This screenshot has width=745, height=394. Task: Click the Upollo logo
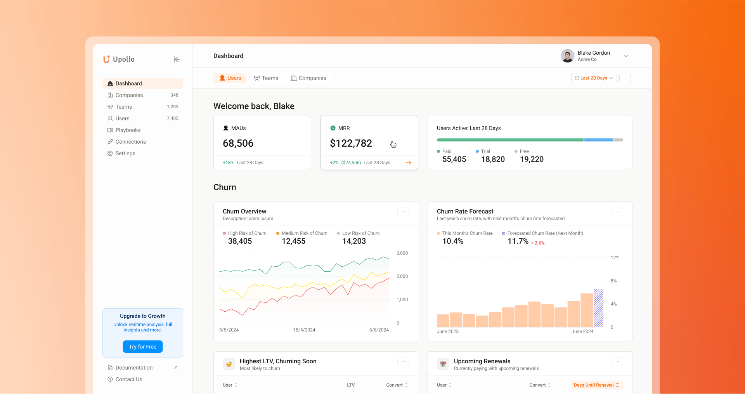(x=118, y=59)
